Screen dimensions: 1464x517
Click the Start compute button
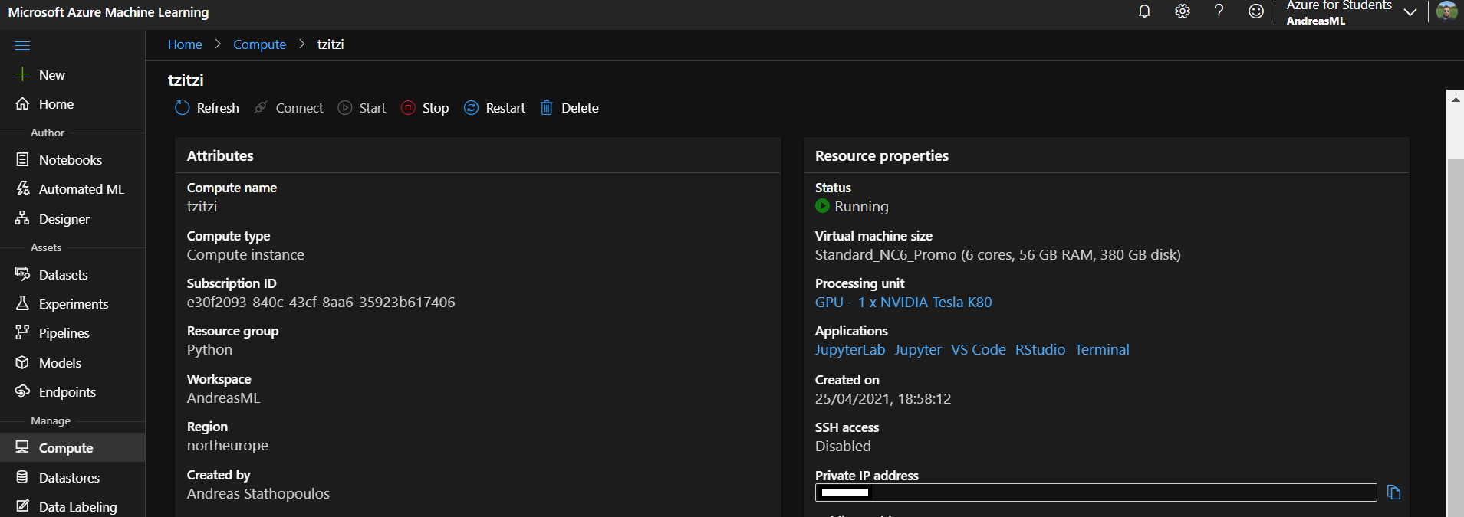pos(362,108)
